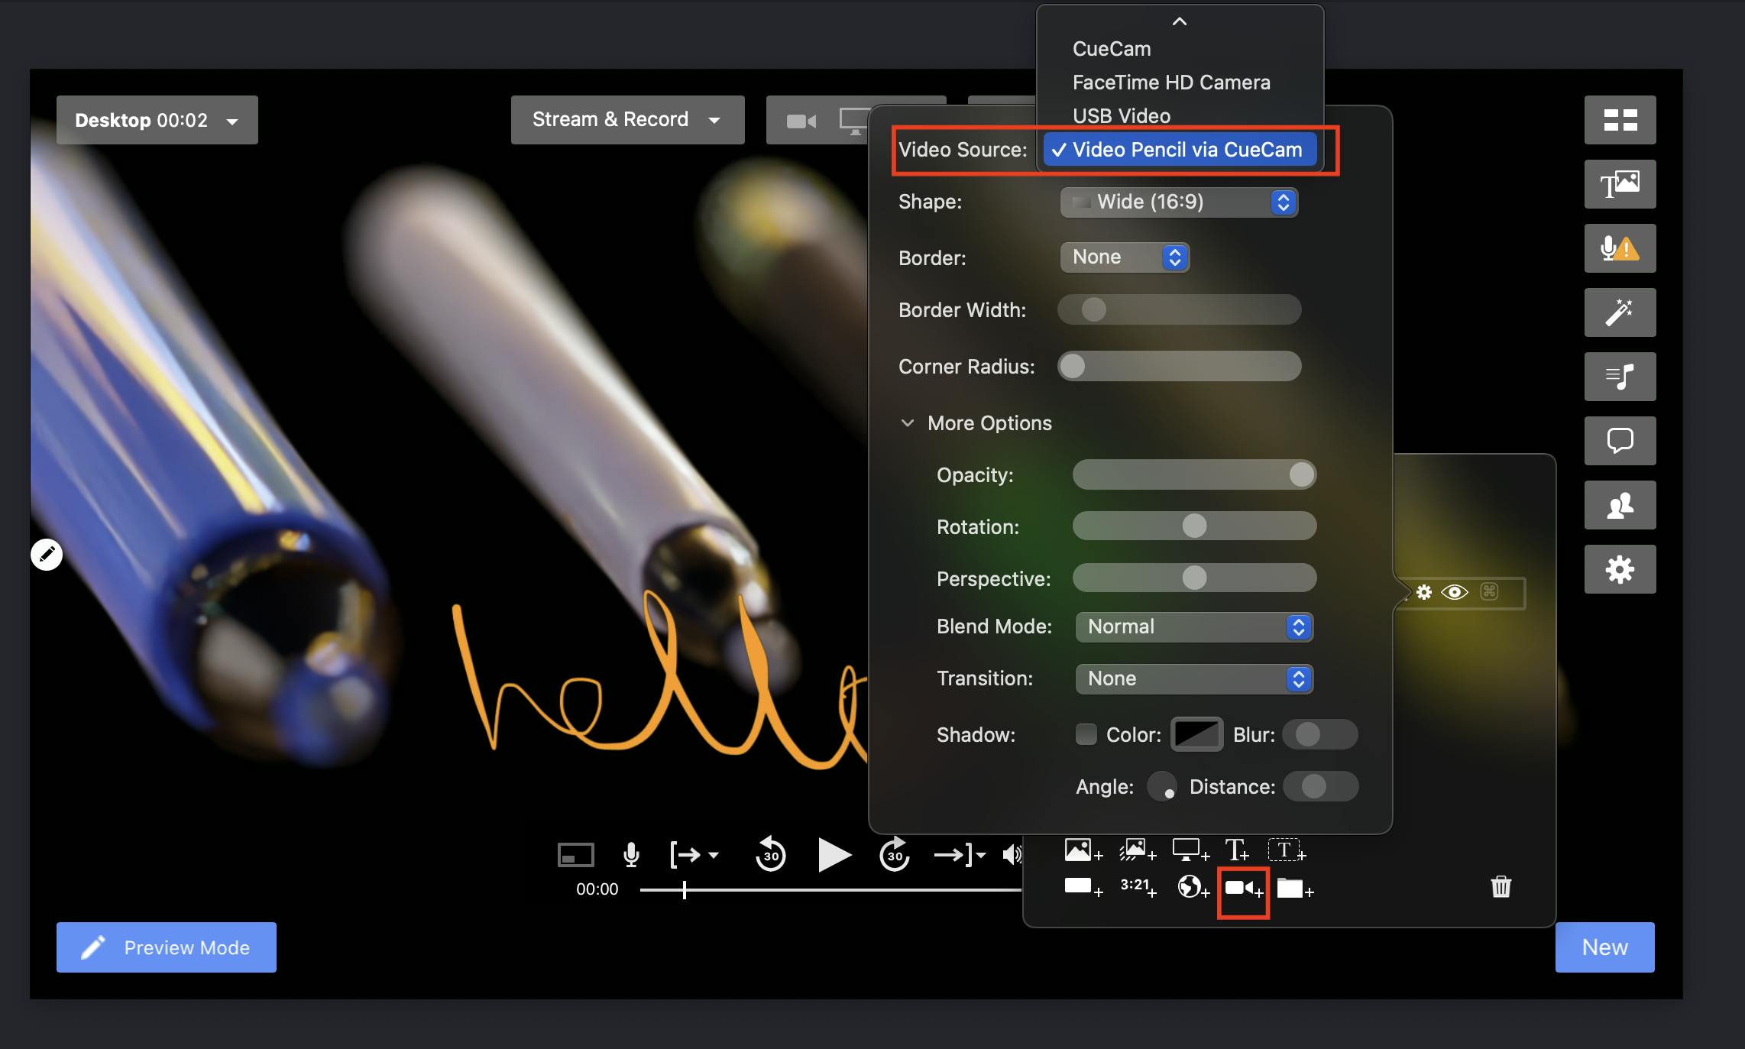Open the grid layout view
Screen dimensions: 1745x1049
[x=1619, y=120]
